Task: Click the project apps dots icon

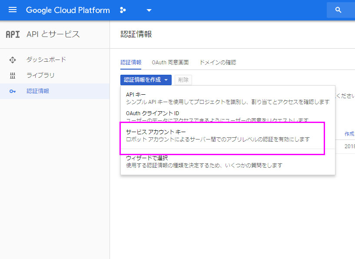Action: tap(123, 10)
